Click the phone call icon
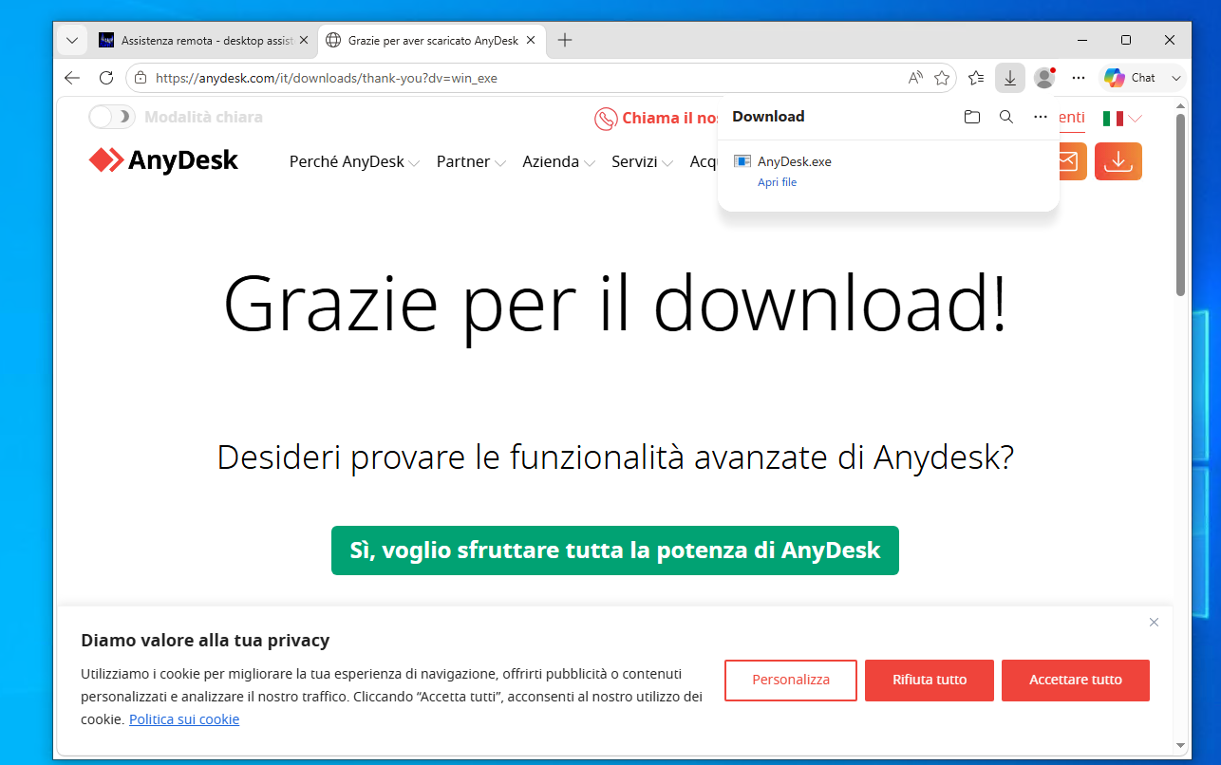This screenshot has height=765, width=1221. point(606,119)
